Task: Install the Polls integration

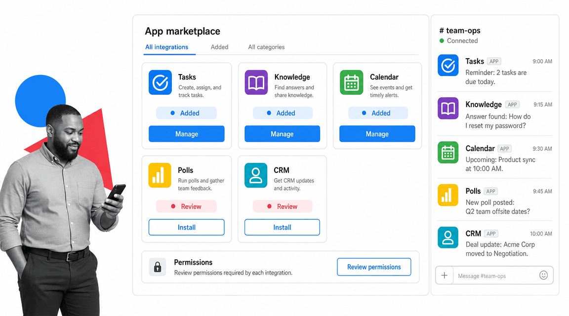Action: pos(187,228)
